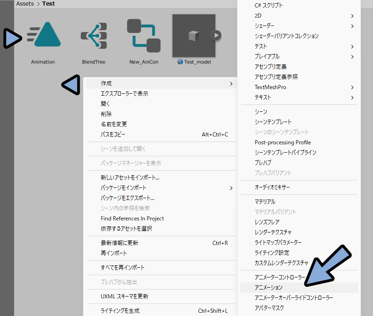The width and height of the screenshot is (373, 316).
Task: Select the New_AniCon animator controller icon
Action: (x=144, y=36)
